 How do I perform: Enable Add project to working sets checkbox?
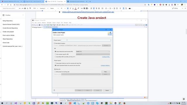coord(55,72)
